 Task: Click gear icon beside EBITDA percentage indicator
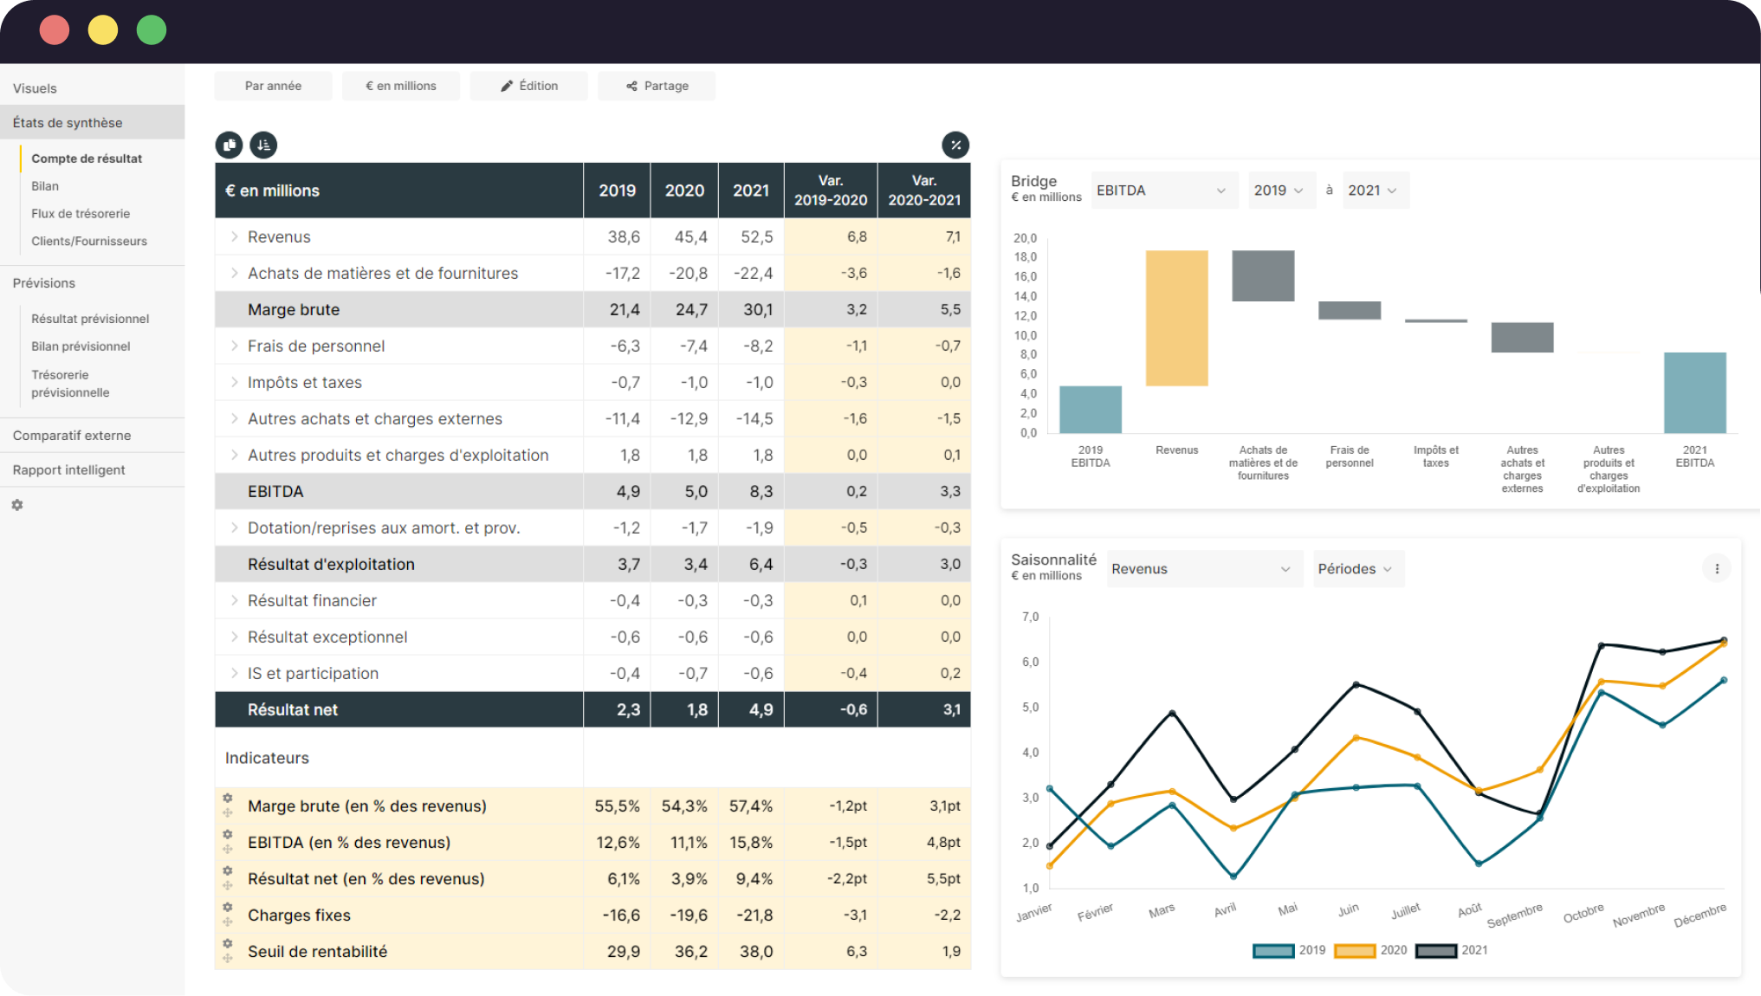click(228, 835)
